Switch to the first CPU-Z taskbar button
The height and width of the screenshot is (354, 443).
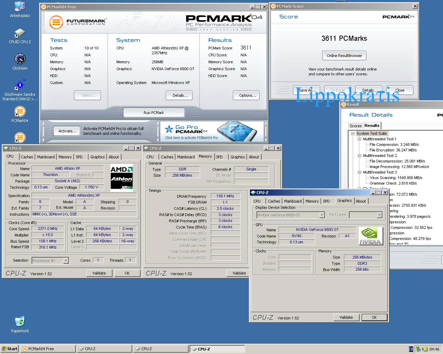point(104,349)
